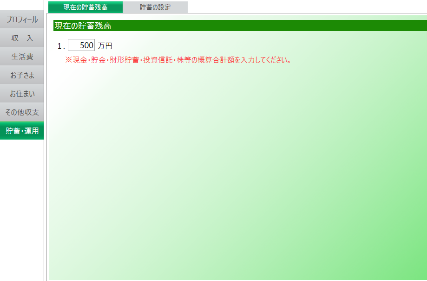Open the お子さま sidebar tab

[22, 75]
